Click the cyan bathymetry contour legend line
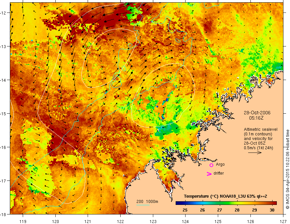 coord(143,205)
